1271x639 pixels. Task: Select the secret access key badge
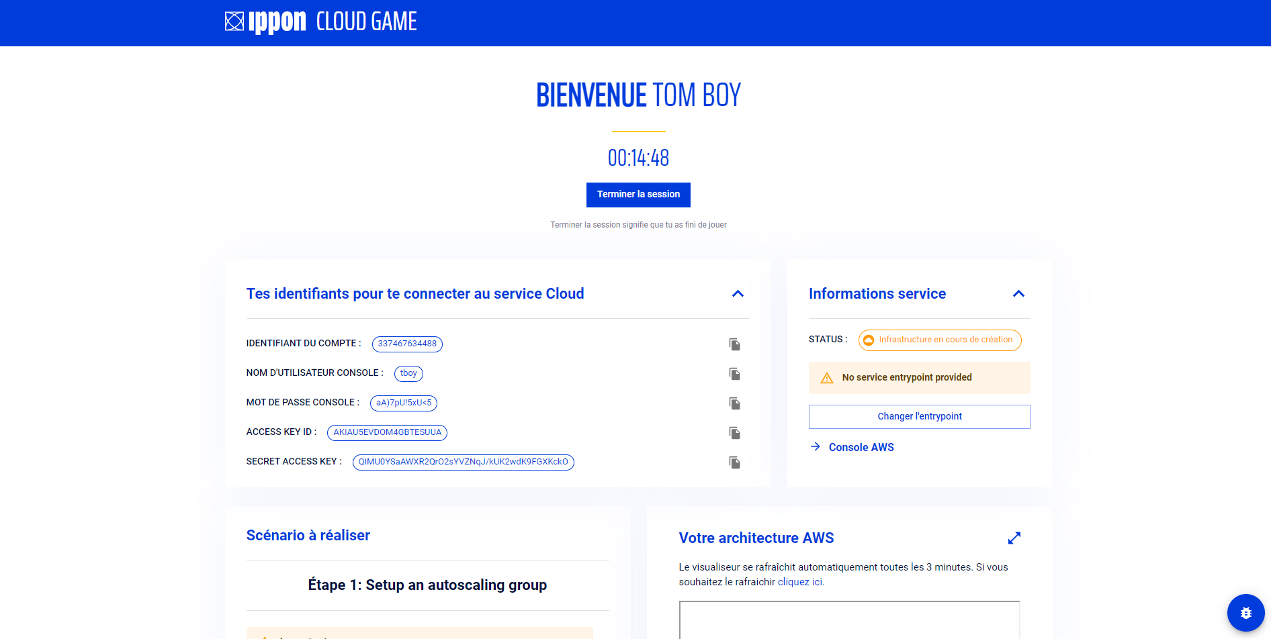pyautogui.click(x=464, y=462)
